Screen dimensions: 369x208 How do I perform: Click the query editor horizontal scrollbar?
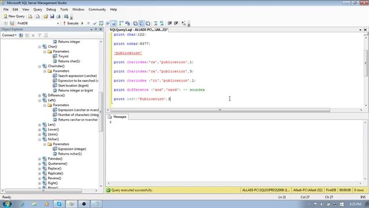point(220,110)
